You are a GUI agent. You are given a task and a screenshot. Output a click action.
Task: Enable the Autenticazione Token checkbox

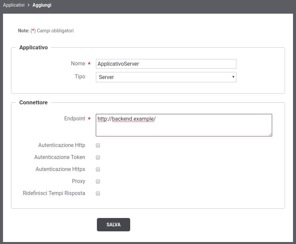coord(98,157)
